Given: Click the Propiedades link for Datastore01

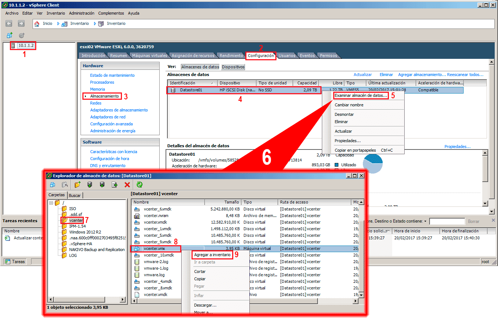Looking at the screenshot, I should (x=458, y=146).
